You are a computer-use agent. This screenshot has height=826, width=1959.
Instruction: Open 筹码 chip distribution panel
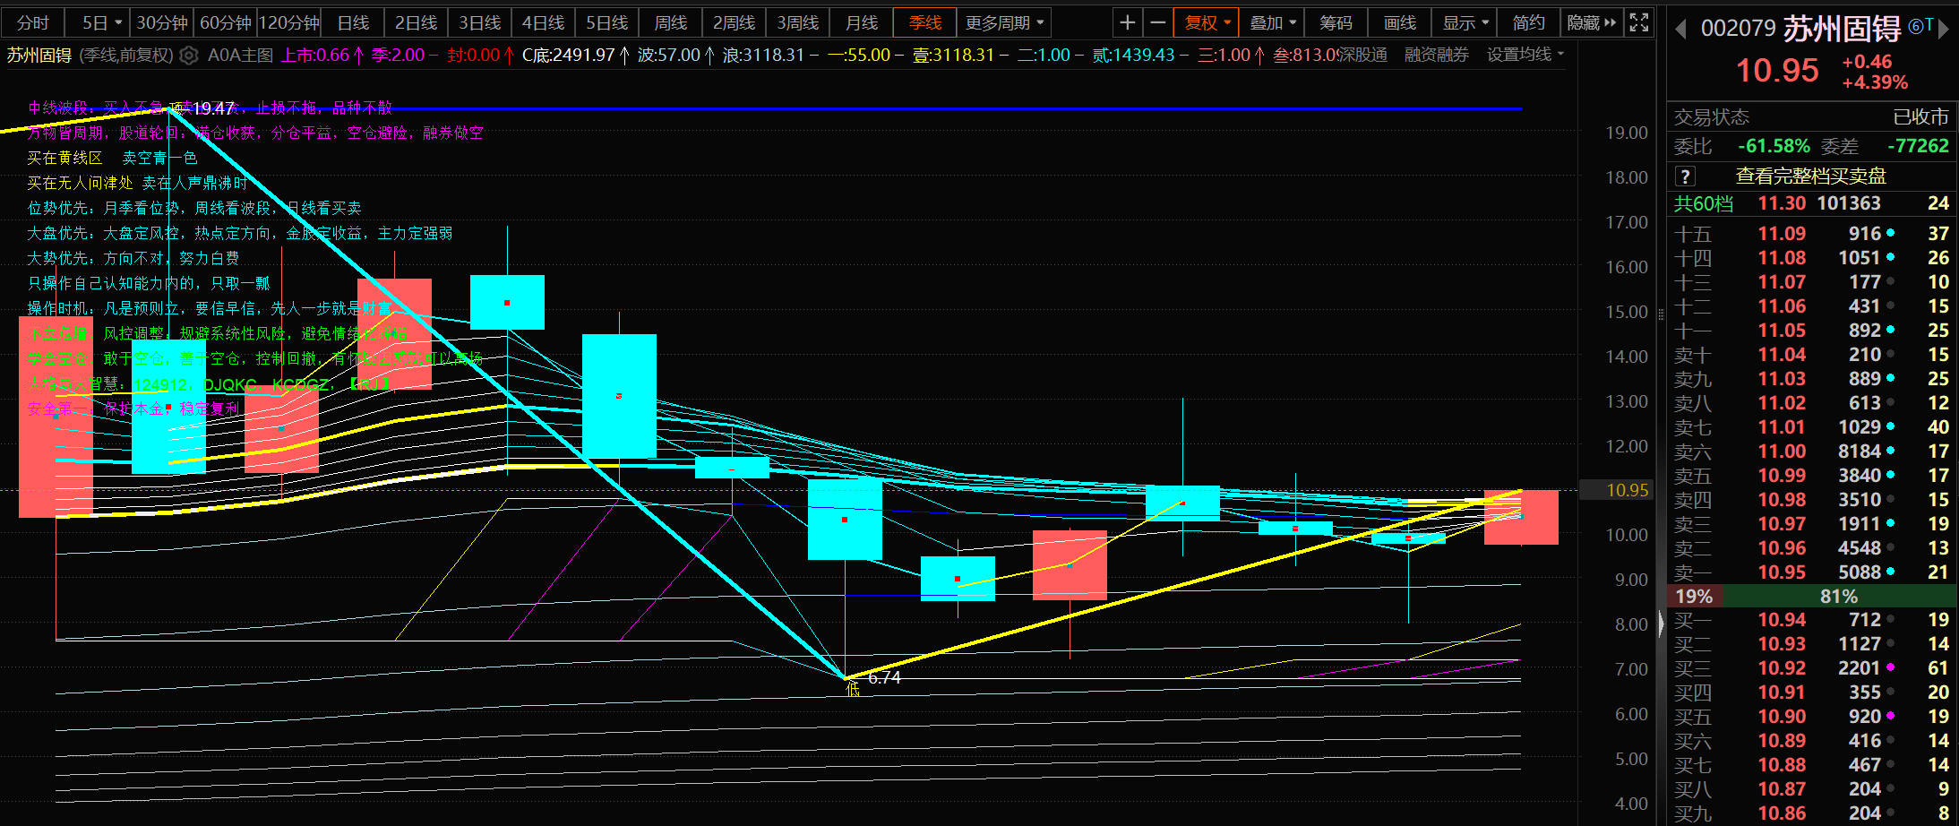(1336, 23)
